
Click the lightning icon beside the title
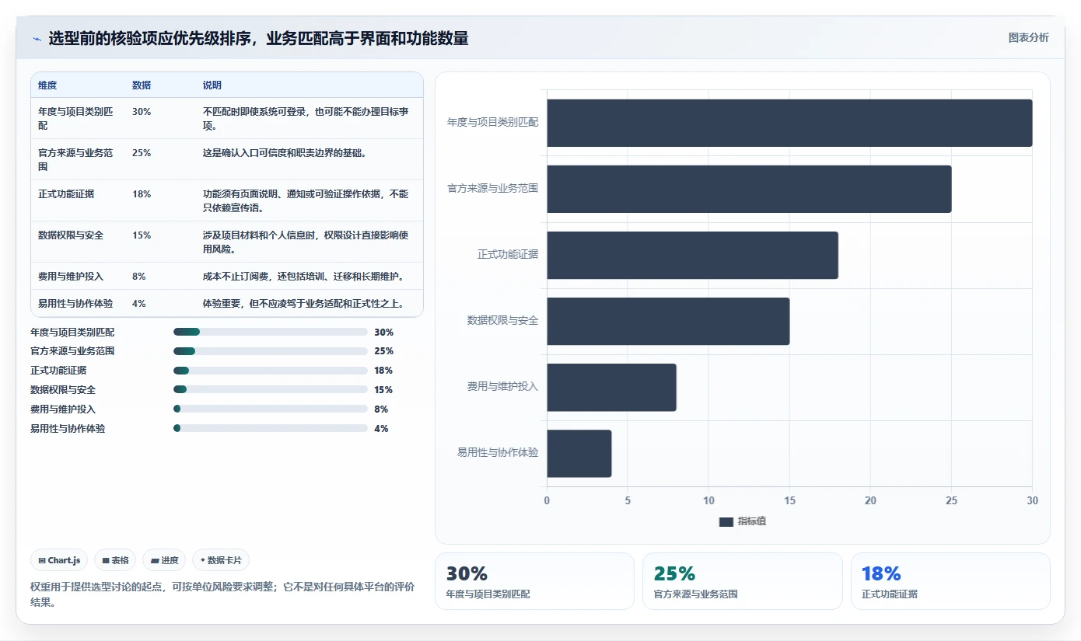tap(37, 38)
